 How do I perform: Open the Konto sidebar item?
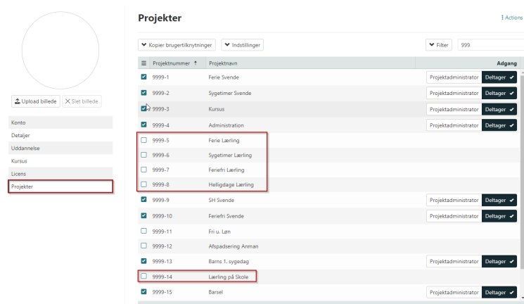[60, 122]
